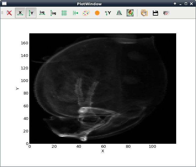196x167 pixels.
Task: Open the keep aspect ratio options
Action: [x=75, y=13]
